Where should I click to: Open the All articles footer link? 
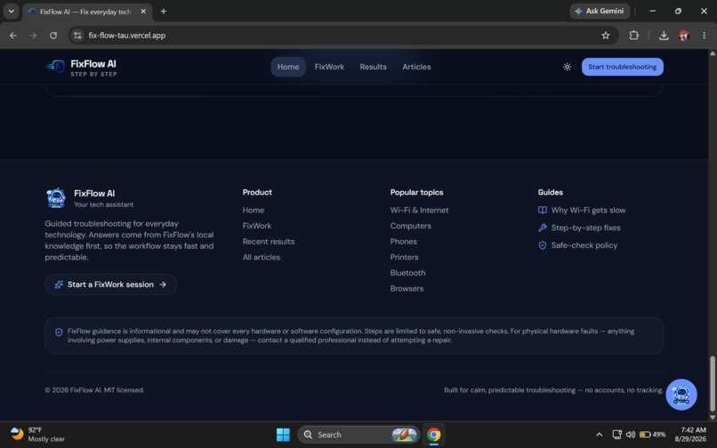coord(262,258)
